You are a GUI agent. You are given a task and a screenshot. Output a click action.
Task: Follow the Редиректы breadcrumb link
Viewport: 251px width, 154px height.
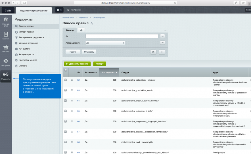tap(83, 18)
